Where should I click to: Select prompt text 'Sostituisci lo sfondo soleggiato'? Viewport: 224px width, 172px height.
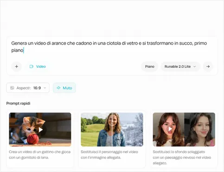[x=179, y=152]
